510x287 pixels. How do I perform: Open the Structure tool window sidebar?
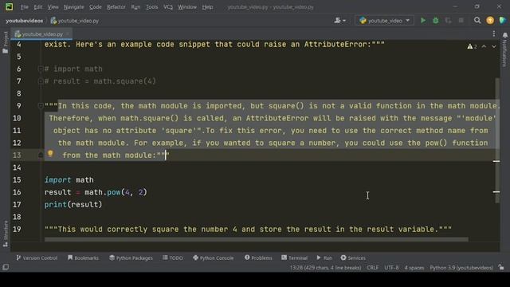click(6, 234)
